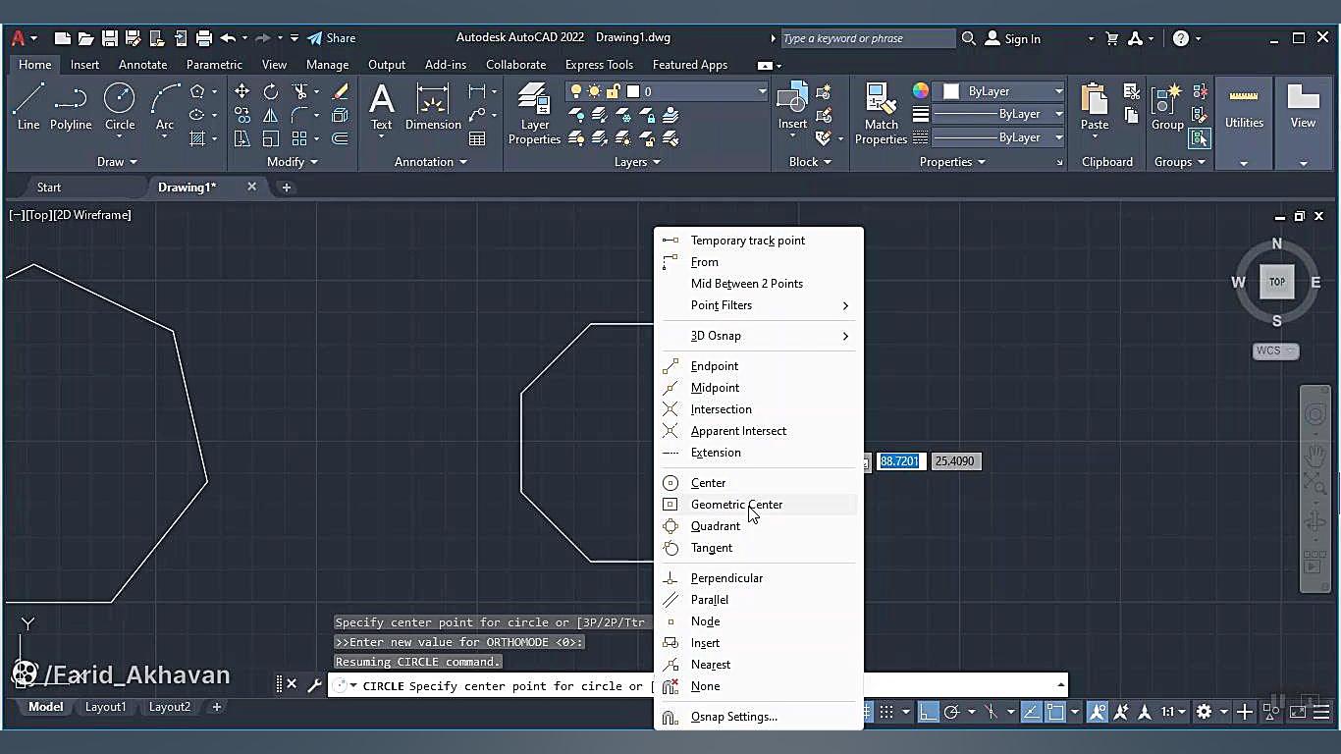Screen dimensions: 1341x754
Task: Open Osnap Settings from context menu
Action: (733, 717)
